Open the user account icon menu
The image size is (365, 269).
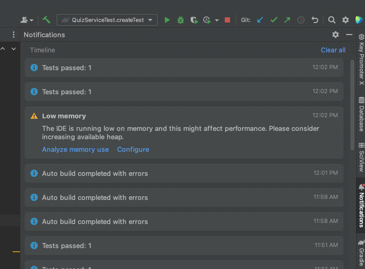pyautogui.click(x=27, y=20)
